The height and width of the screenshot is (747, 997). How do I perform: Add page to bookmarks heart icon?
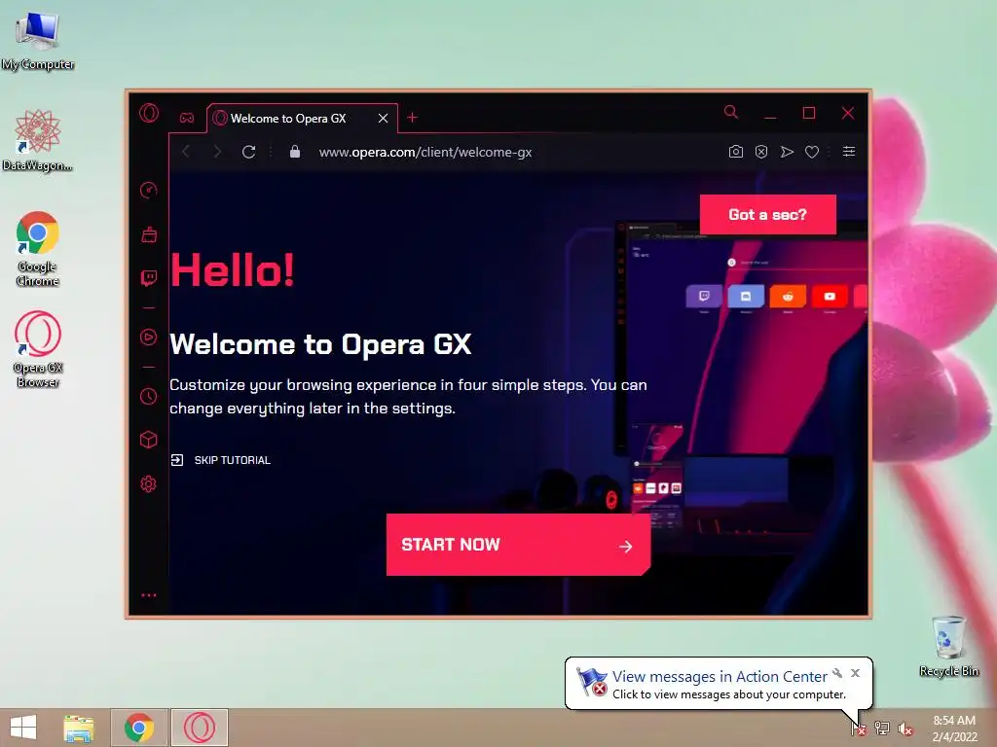coord(812,152)
